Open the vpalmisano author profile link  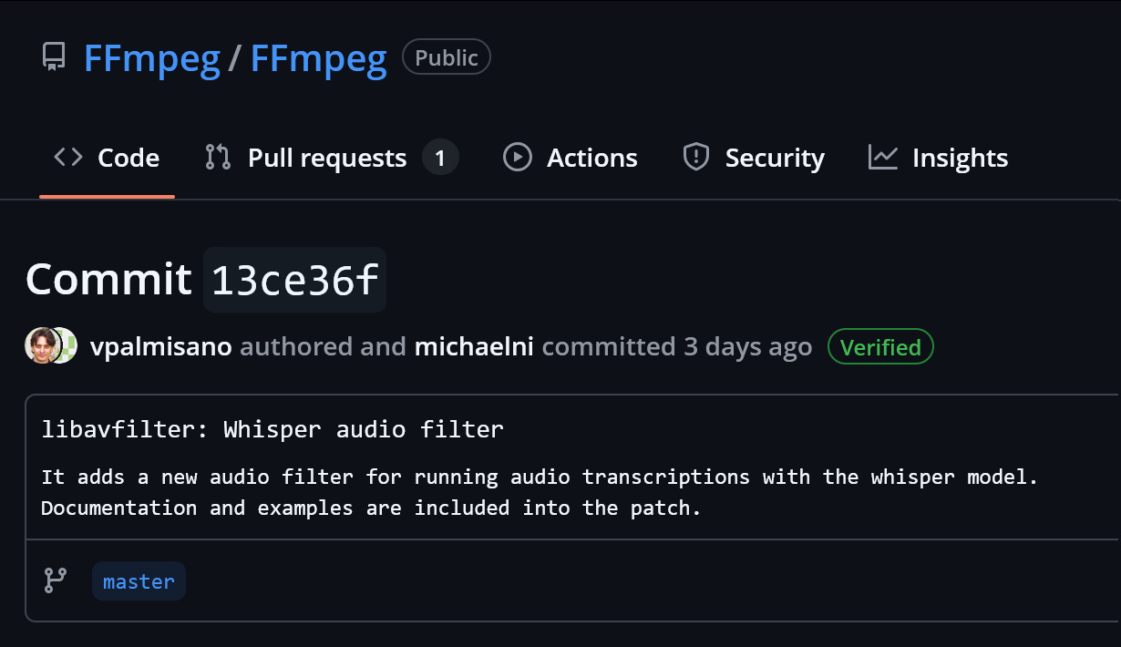click(x=161, y=346)
